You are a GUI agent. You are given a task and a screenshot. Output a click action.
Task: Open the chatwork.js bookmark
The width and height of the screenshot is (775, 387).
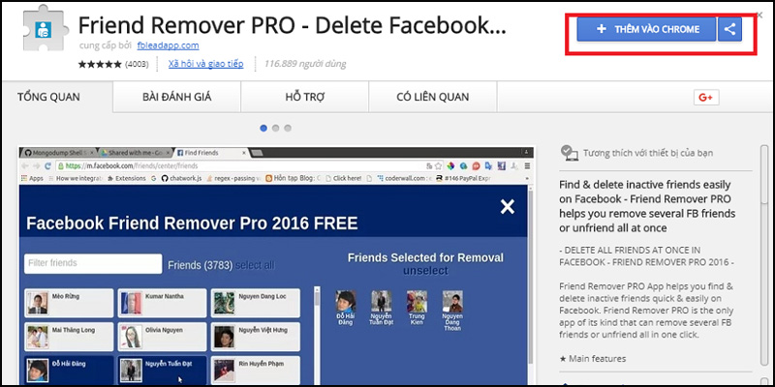tap(182, 178)
